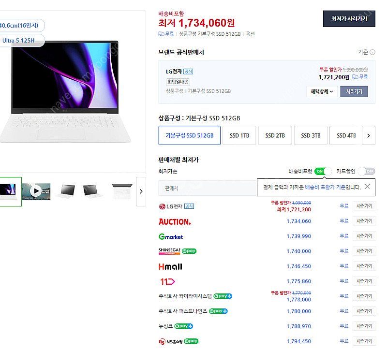Screen dimensions: 387x351
Task: Click Npay+ badge beside 퍼스트나인즈
Action: click(x=218, y=311)
